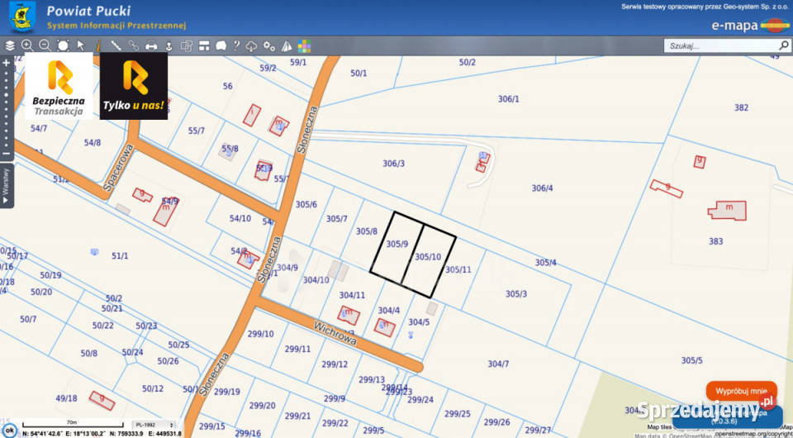Open the help question mark icon
The height and width of the screenshot is (438, 793).
click(x=236, y=46)
